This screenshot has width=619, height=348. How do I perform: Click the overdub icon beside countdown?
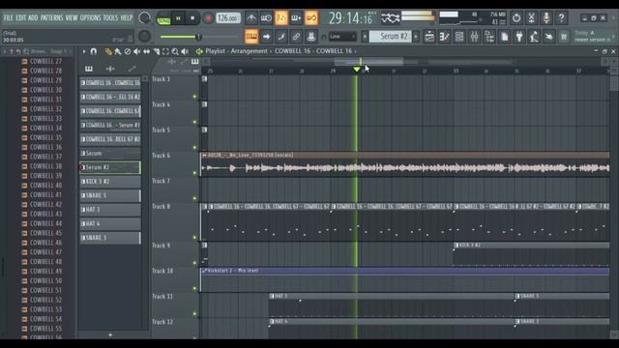(x=296, y=18)
